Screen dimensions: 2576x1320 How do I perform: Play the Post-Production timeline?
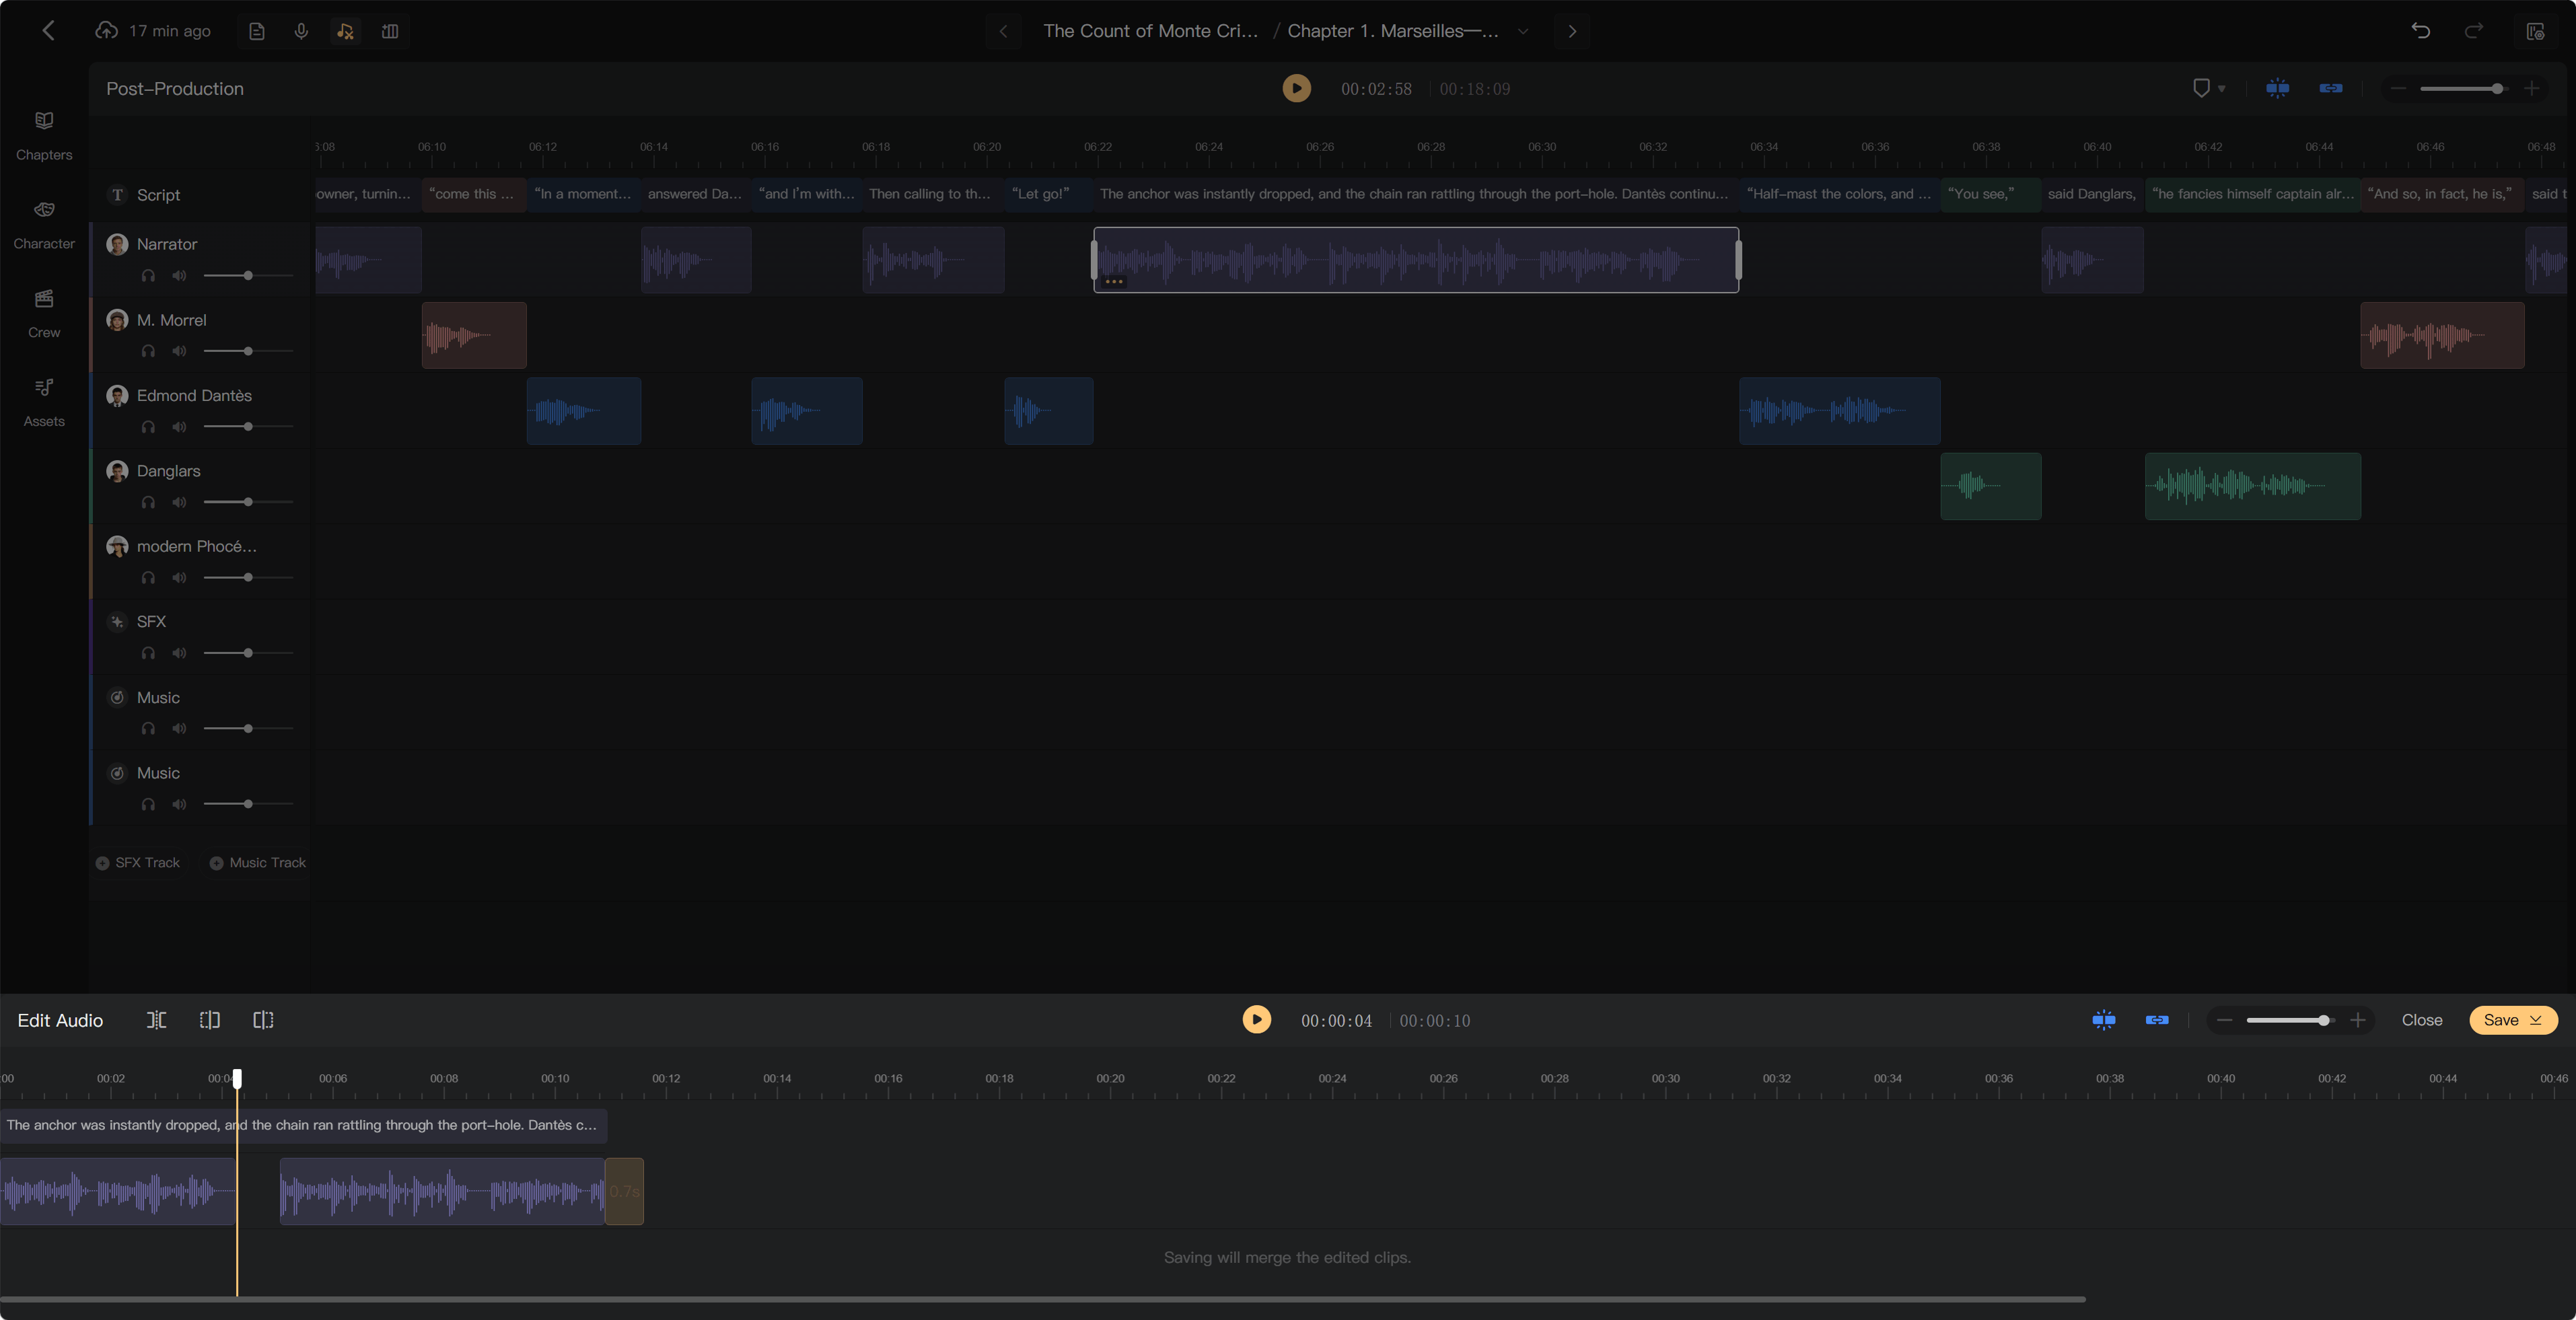[x=1296, y=88]
